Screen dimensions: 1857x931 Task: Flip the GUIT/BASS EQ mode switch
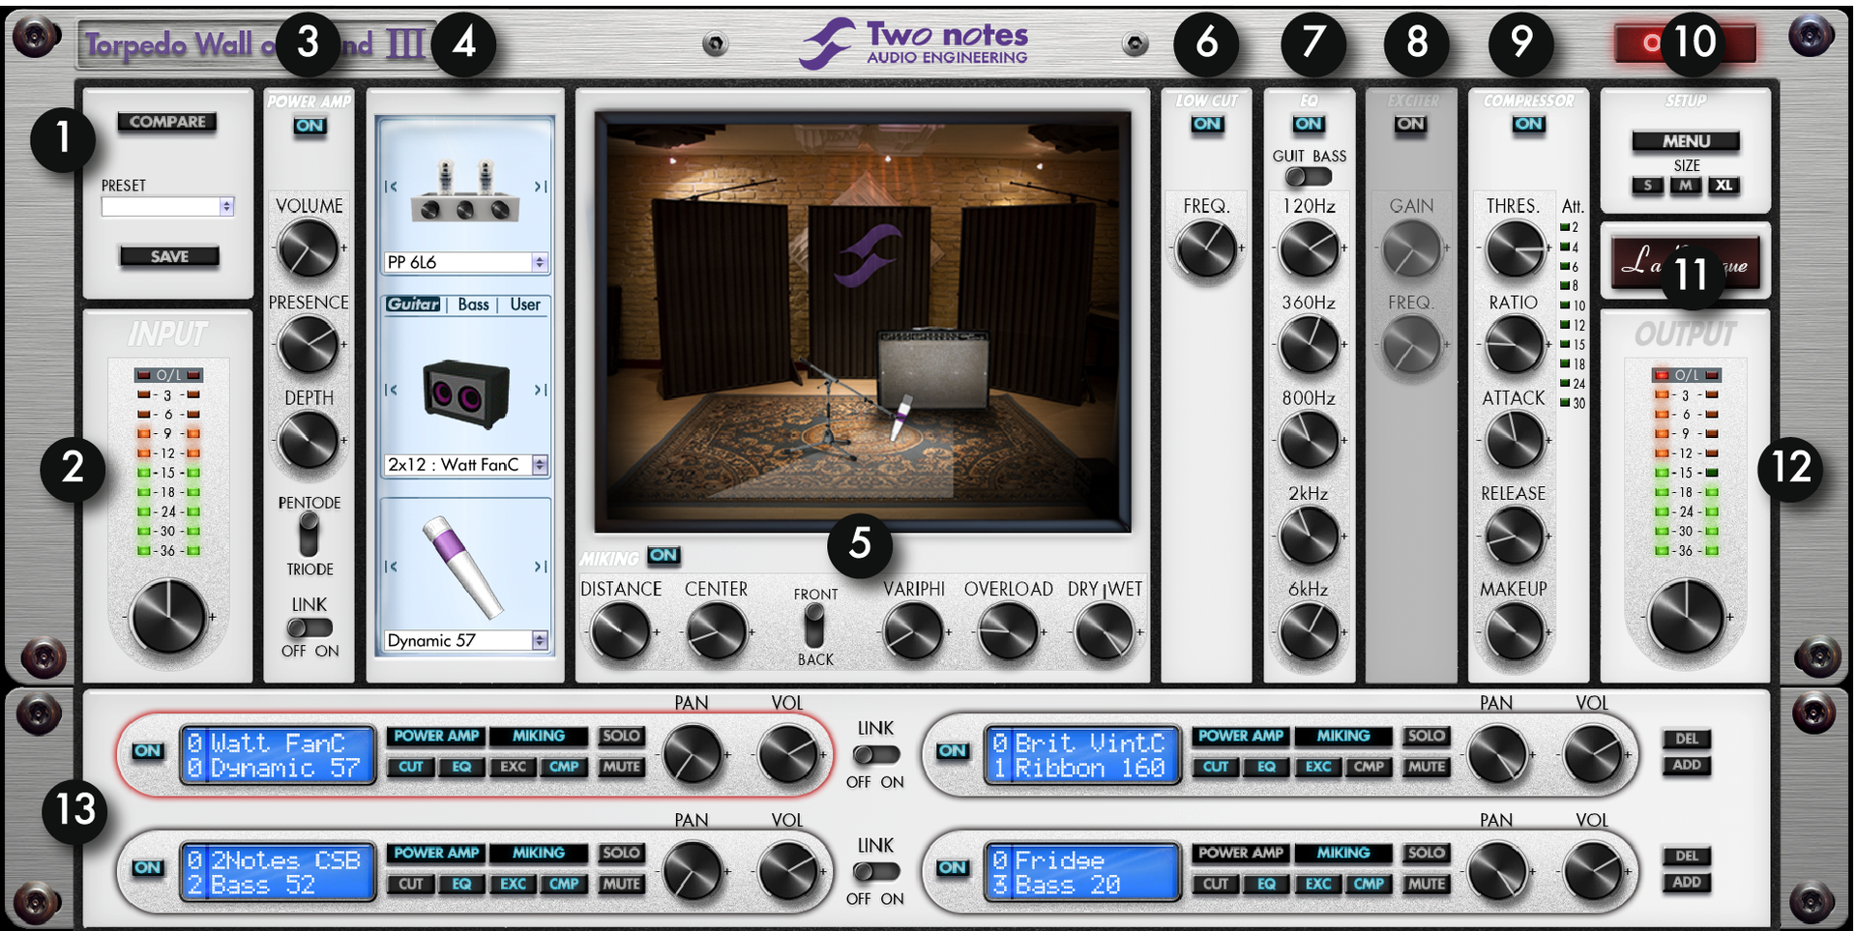1309,177
